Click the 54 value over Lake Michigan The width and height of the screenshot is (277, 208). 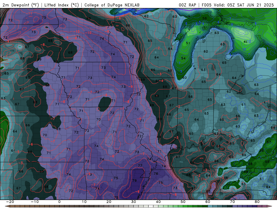[184, 58]
